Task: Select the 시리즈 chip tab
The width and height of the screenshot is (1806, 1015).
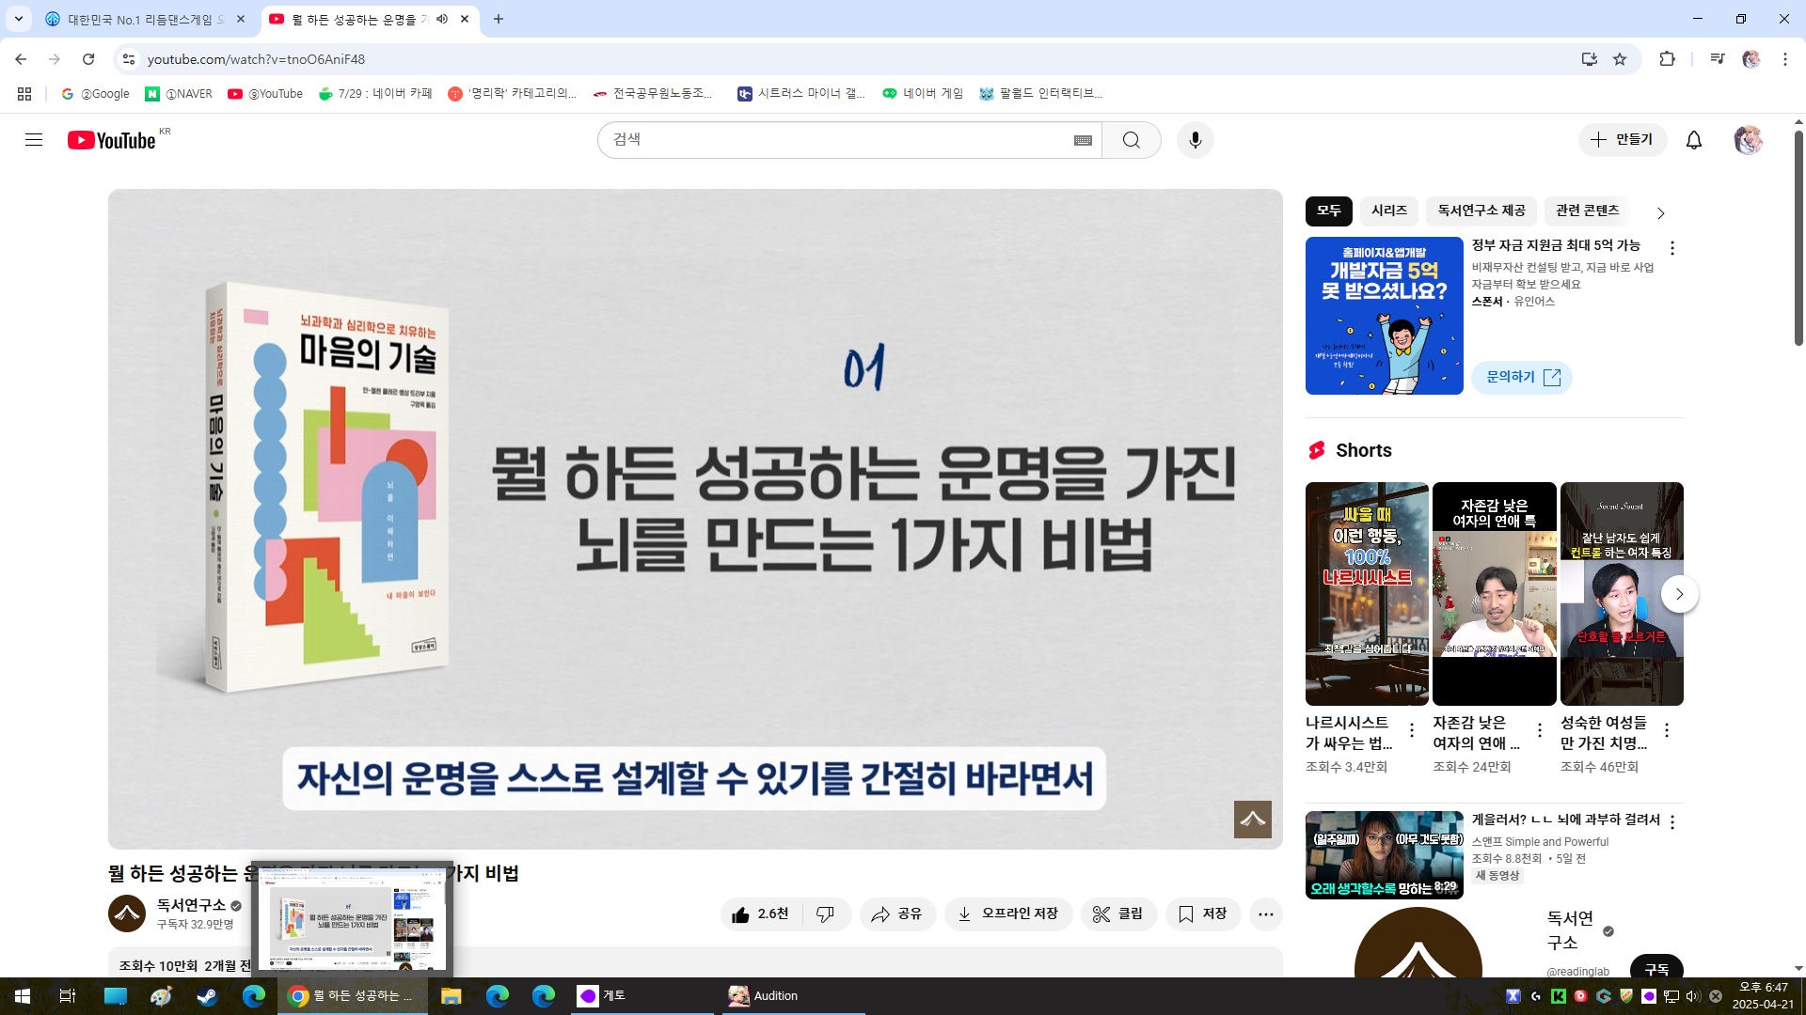Action: point(1388,211)
